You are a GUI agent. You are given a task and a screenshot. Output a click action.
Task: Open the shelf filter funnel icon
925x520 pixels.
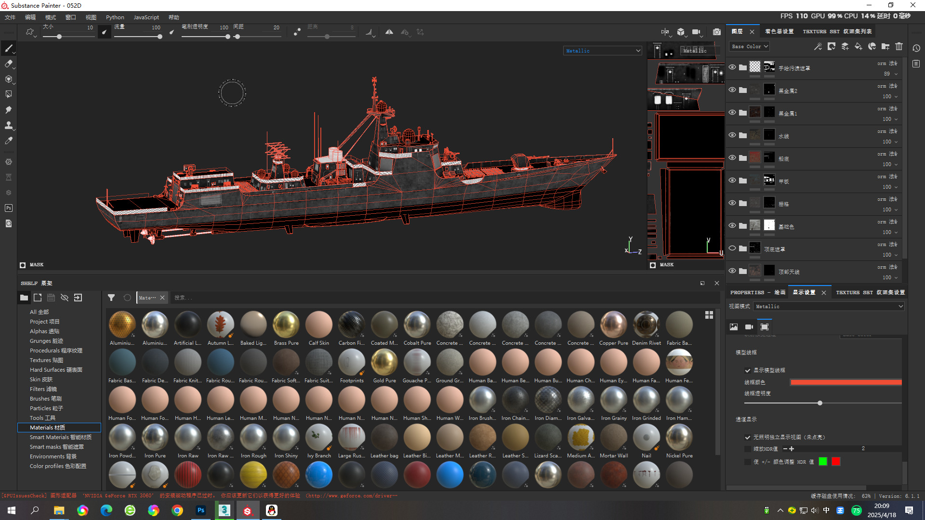coord(111,298)
